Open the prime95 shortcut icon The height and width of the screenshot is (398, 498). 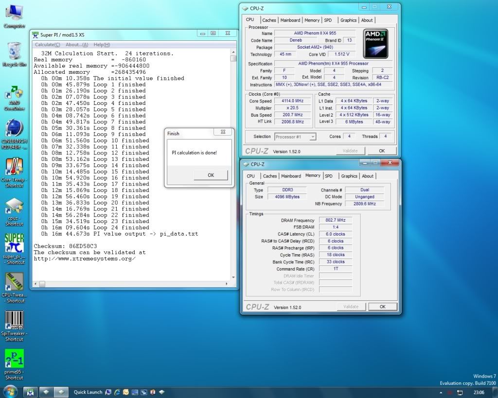[14, 365]
